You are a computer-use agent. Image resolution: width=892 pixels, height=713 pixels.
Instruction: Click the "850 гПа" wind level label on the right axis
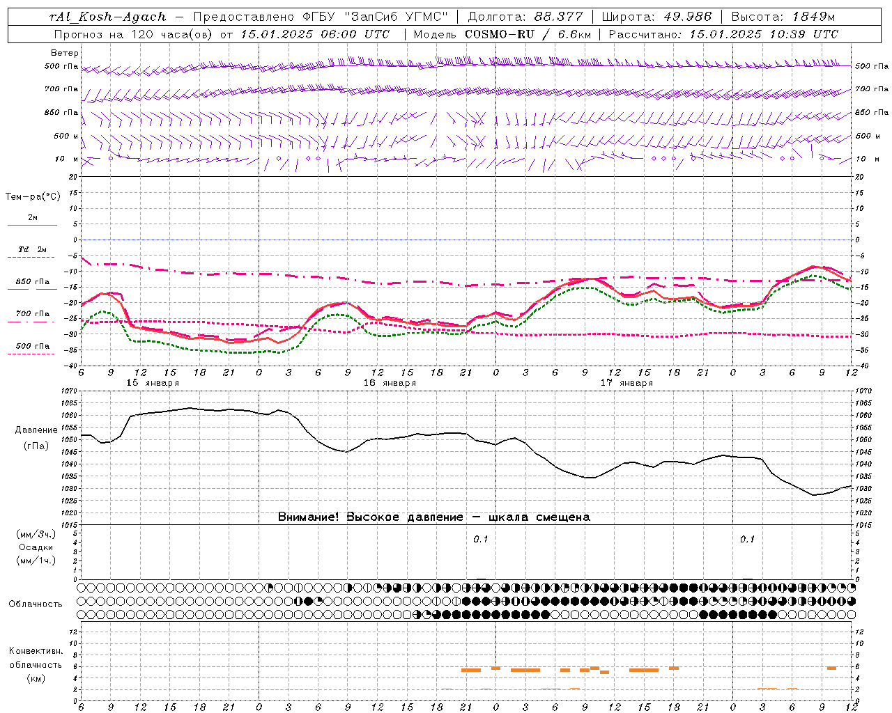[x=872, y=112]
